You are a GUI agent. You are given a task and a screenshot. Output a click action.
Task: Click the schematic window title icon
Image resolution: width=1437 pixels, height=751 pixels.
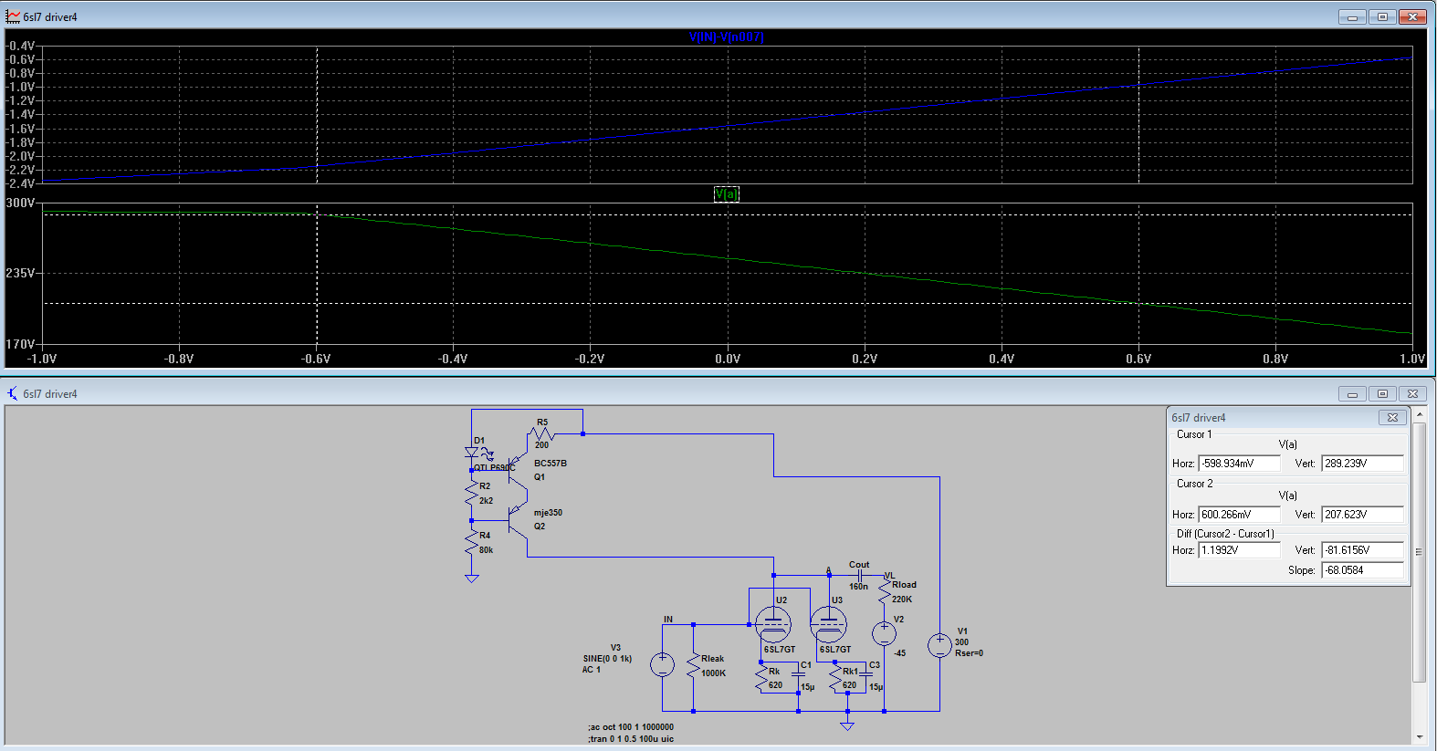coord(13,393)
